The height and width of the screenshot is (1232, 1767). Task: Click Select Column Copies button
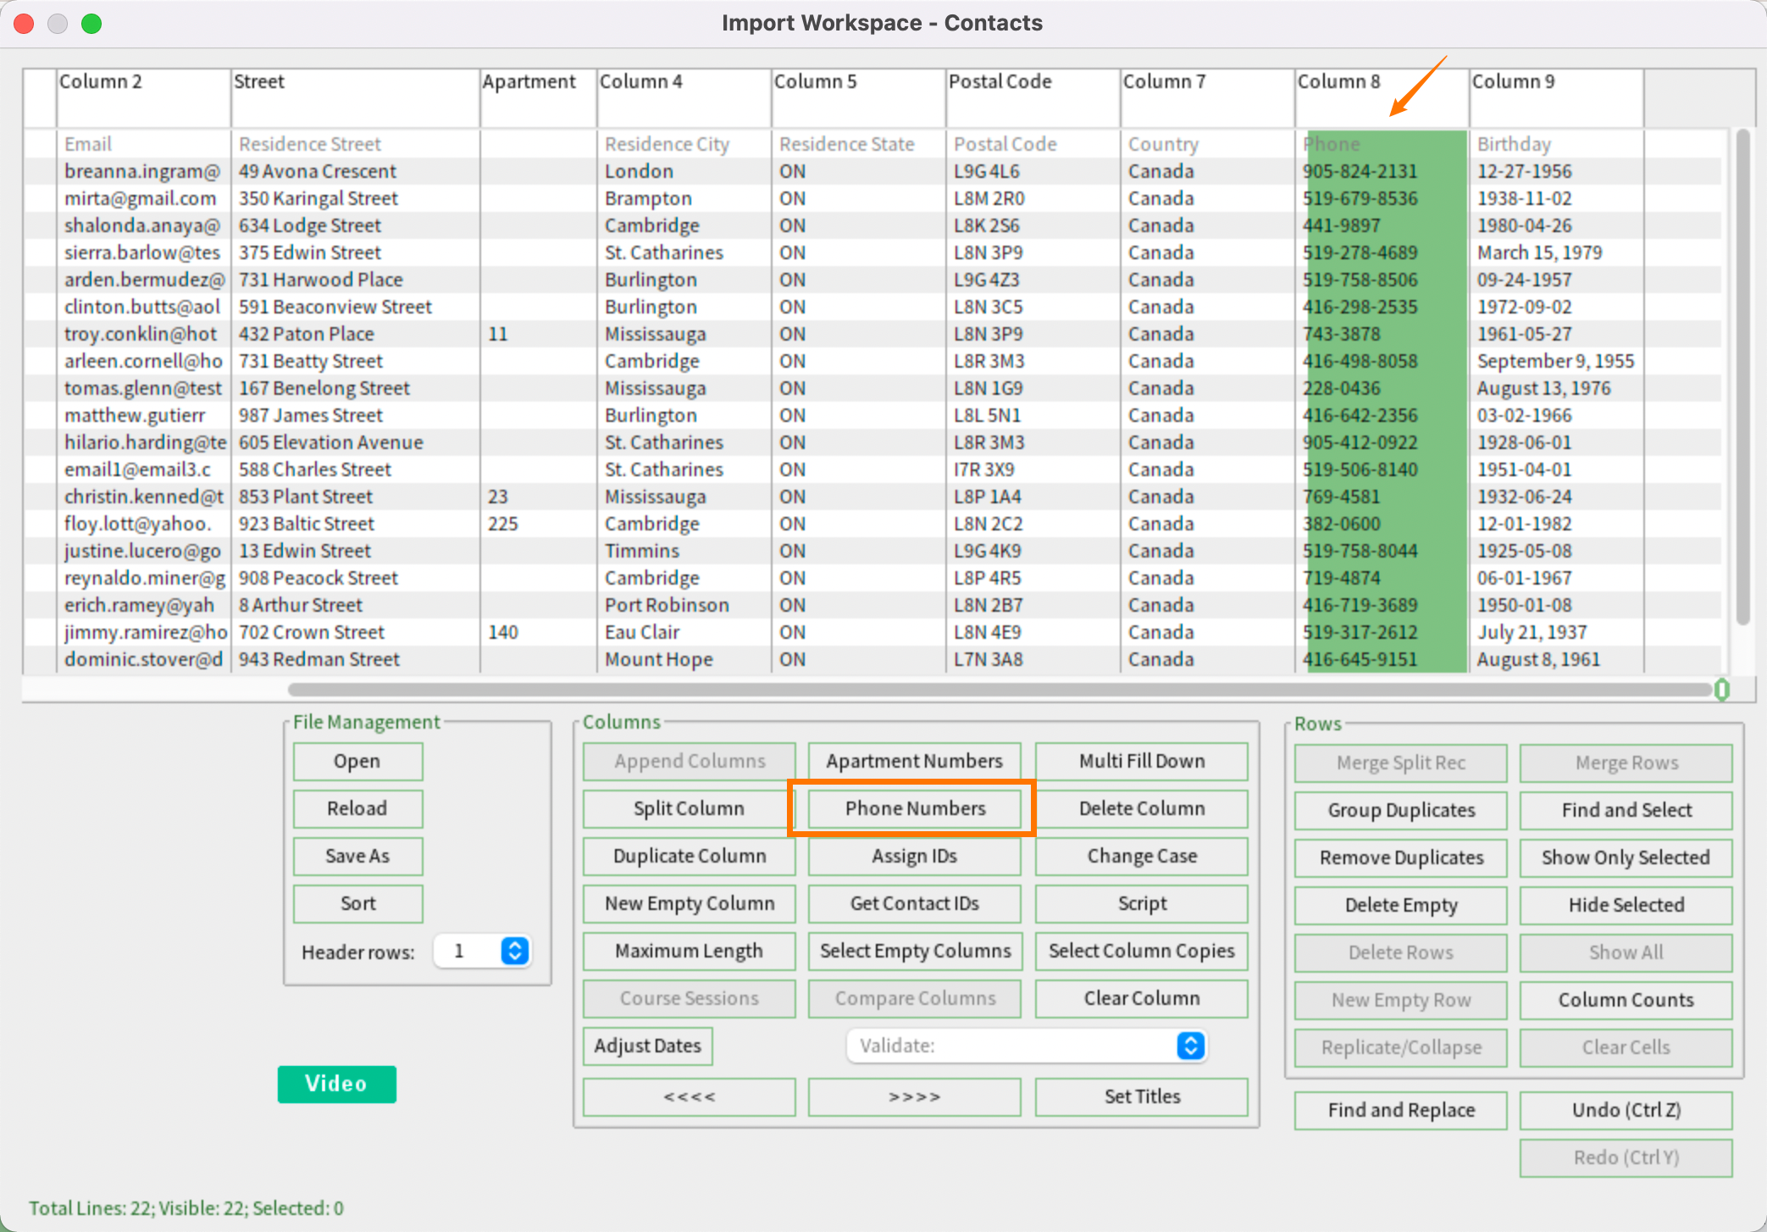(1141, 951)
